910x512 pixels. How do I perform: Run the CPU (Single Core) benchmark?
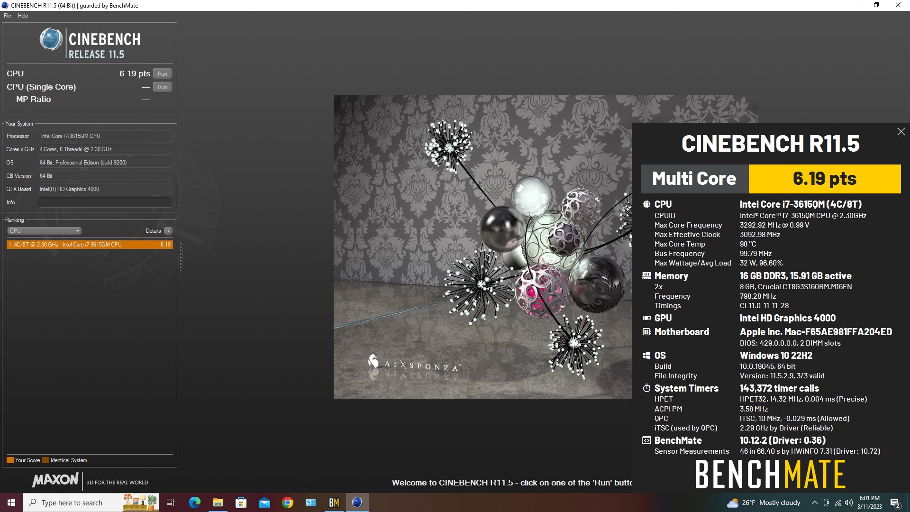(x=162, y=87)
